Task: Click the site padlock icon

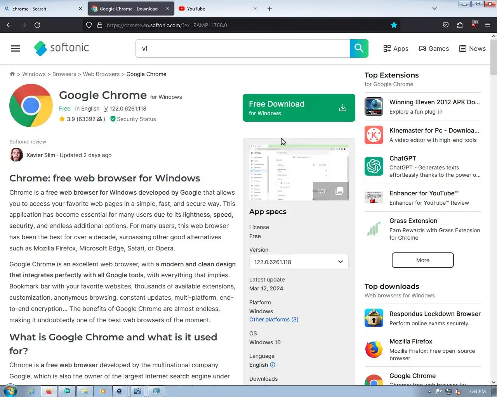Action: click(99, 25)
